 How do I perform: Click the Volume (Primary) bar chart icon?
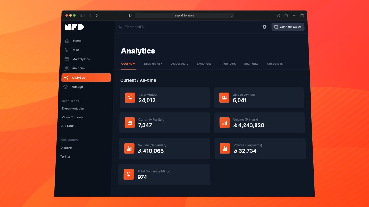point(225,123)
